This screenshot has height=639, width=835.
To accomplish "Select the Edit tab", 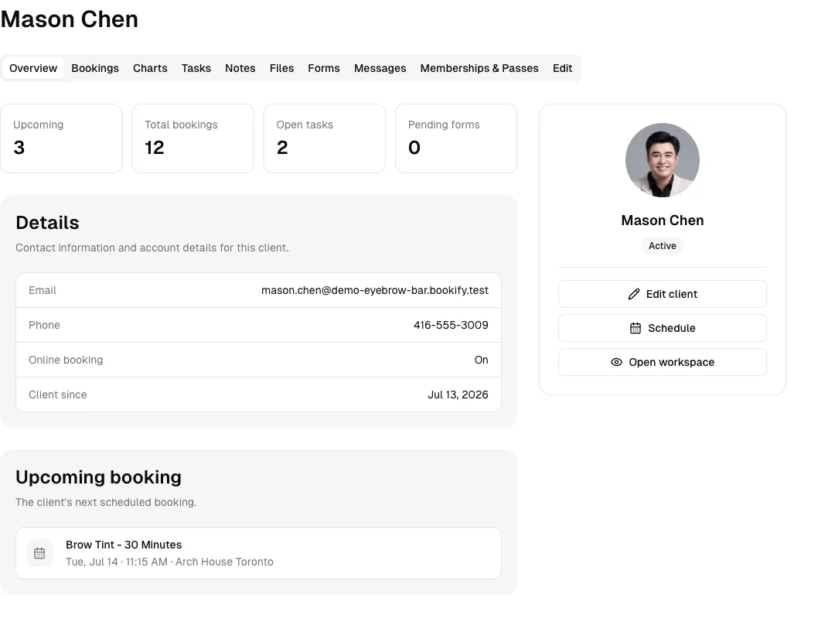I will (x=562, y=68).
